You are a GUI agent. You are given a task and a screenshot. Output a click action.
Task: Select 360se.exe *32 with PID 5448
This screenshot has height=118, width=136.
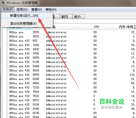[19, 66]
